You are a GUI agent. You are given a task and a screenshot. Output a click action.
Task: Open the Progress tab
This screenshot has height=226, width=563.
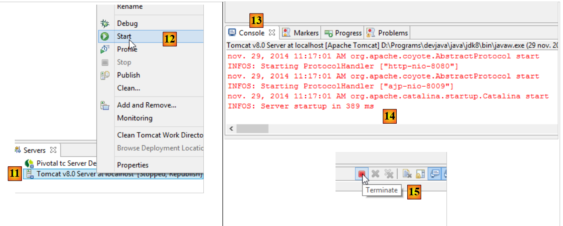tap(343, 33)
